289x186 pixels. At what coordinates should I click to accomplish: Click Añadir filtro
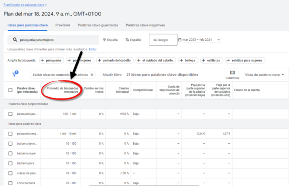click(x=112, y=74)
